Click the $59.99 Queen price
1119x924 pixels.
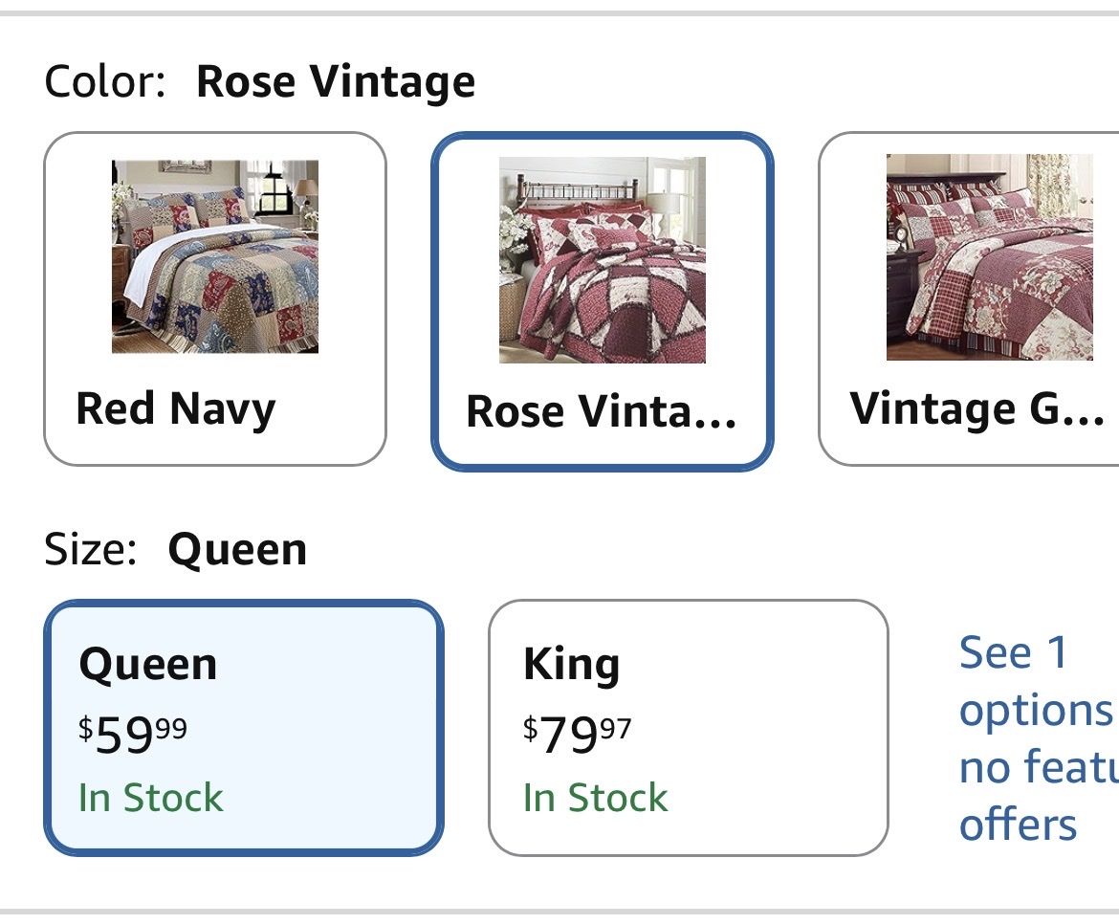pos(133,735)
